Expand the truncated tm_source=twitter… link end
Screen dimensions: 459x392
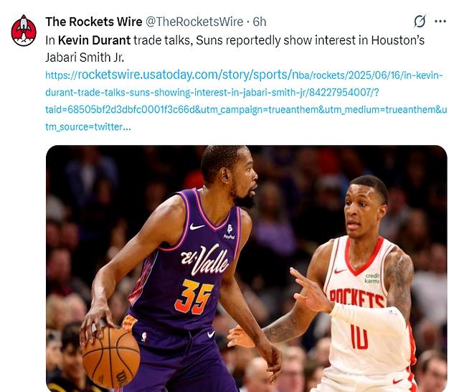coord(88,127)
